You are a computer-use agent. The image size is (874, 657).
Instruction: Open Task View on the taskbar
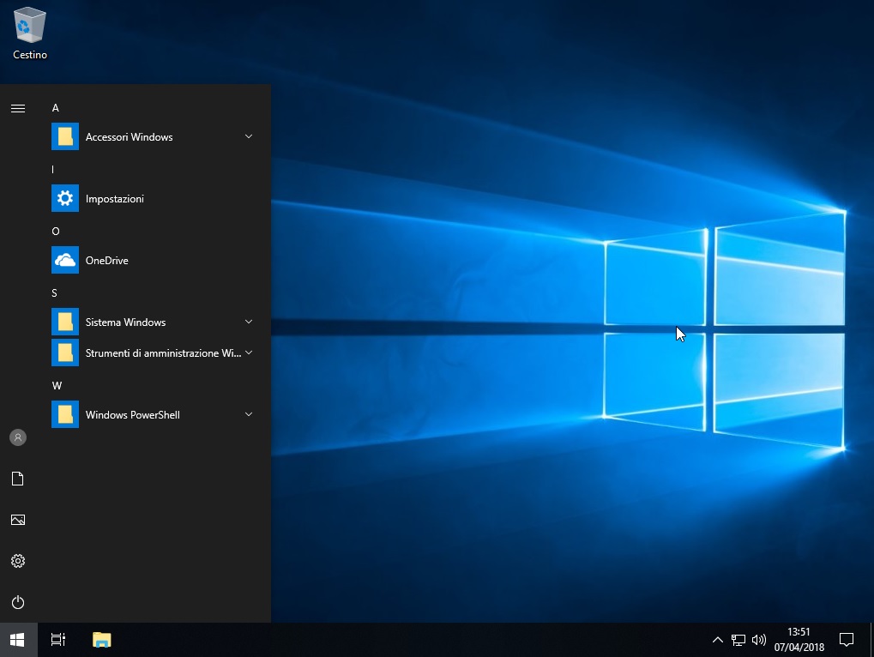[x=58, y=640]
